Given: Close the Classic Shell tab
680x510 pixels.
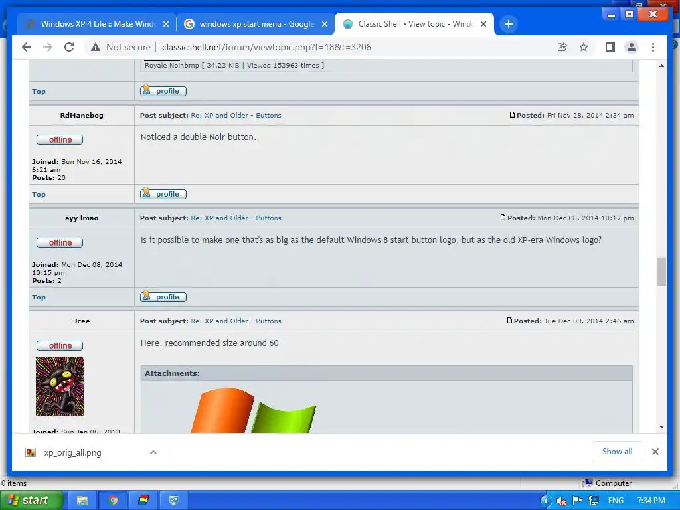Looking at the screenshot, I should pyautogui.click(x=483, y=24).
